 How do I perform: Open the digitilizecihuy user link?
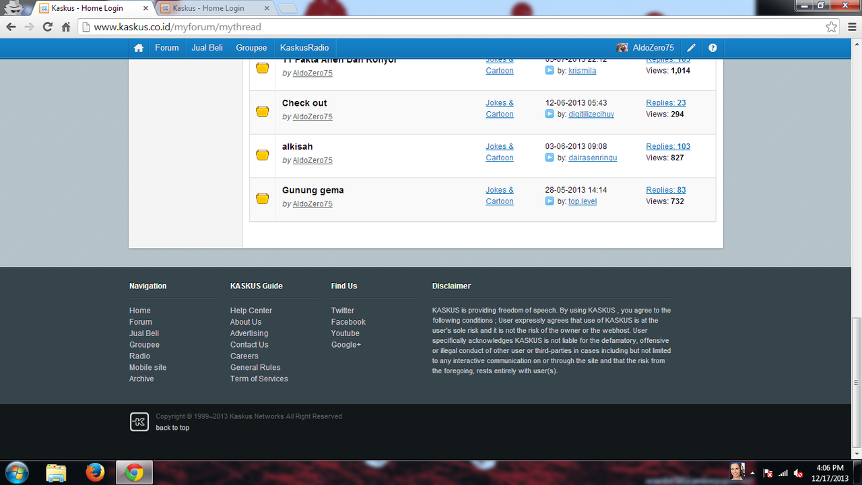591,115
